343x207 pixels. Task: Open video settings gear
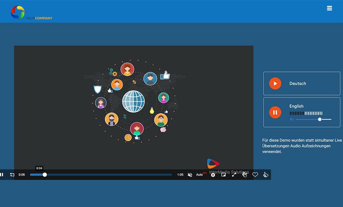pos(213,175)
